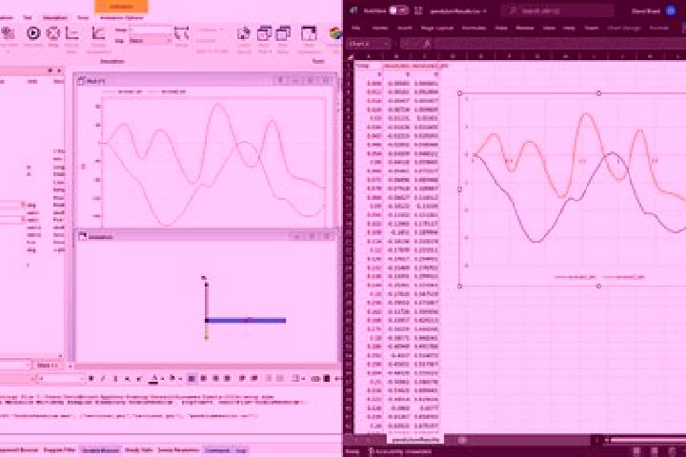Click the blue pendulum bar in Animation window
The image size is (686, 457).
(x=246, y=321)
